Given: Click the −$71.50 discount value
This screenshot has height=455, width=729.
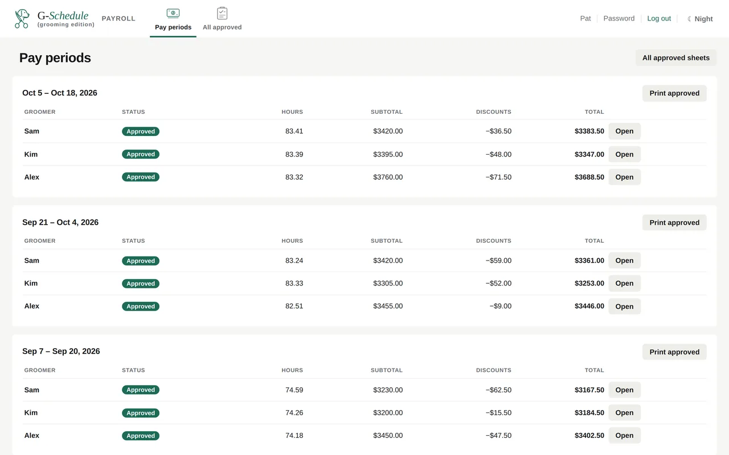Looking at the screenshot, I should 498,177.
